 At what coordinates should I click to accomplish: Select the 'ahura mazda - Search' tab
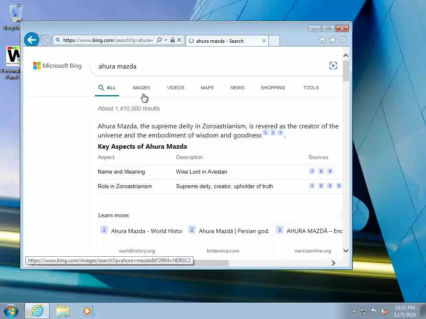227,41
